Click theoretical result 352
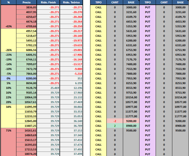 (71, 79)
